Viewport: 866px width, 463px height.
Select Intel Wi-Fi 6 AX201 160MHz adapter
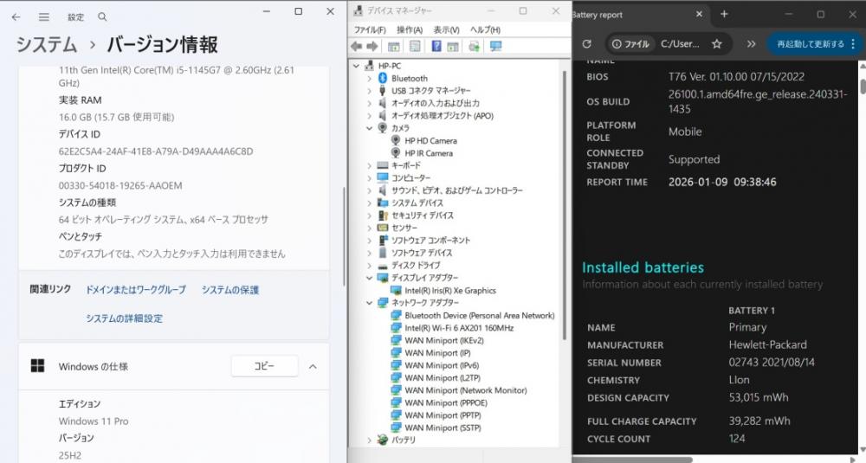(459, 328)
